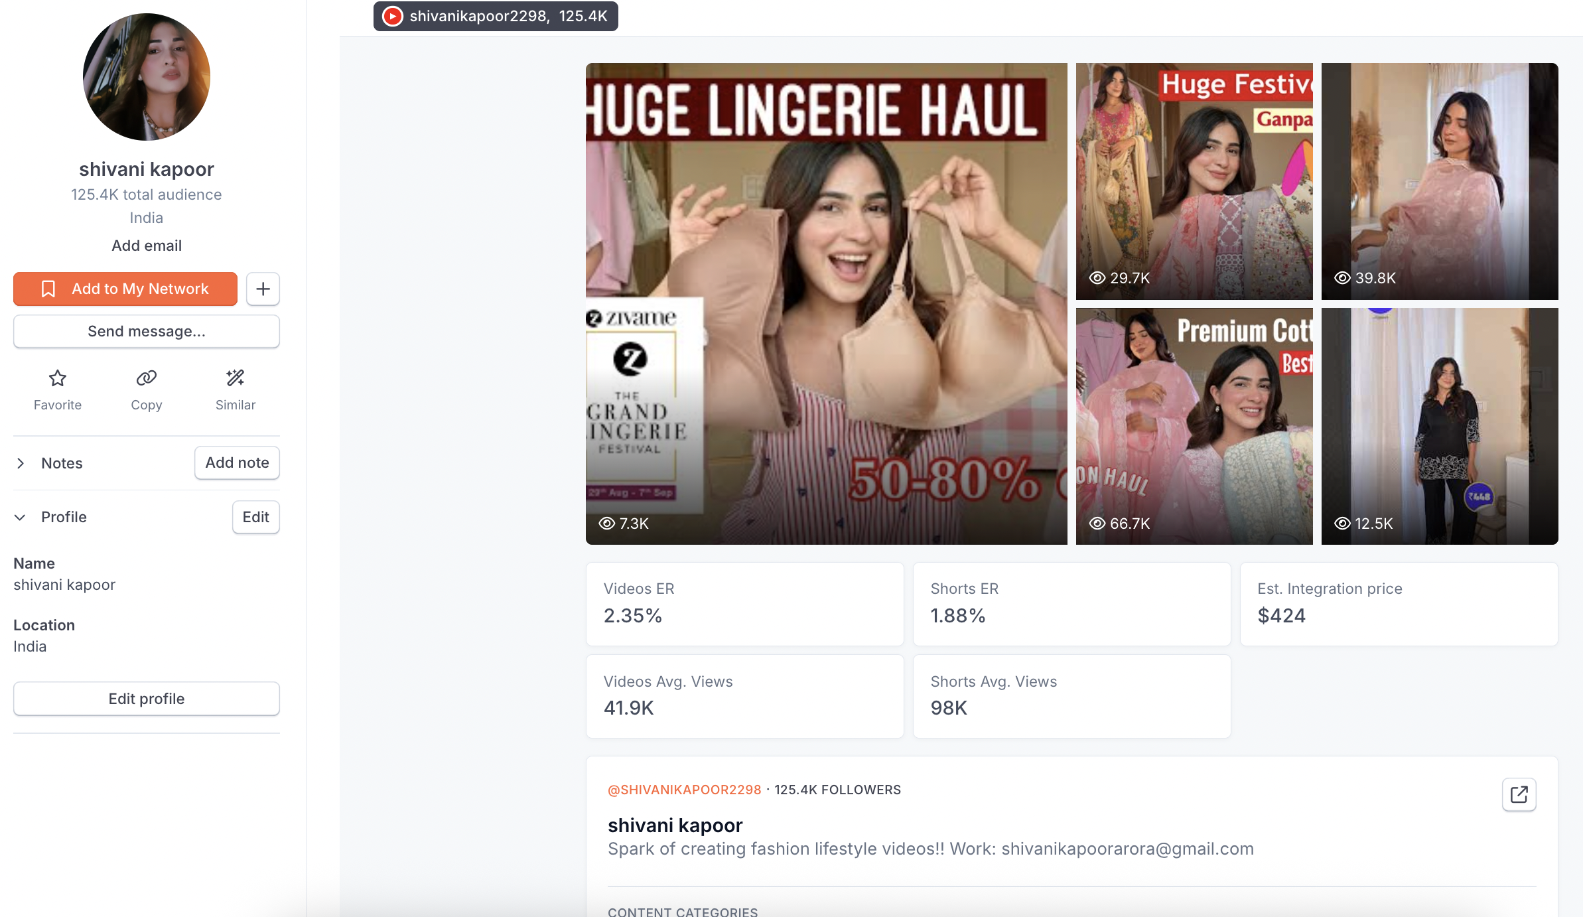Click the Add note button
This screenshot has height=917, width=1583.
click(237, 462)
